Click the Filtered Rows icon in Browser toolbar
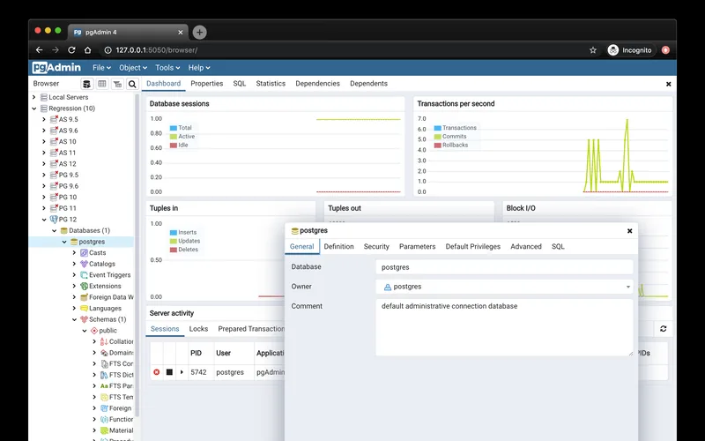 (x=117, y=84)
